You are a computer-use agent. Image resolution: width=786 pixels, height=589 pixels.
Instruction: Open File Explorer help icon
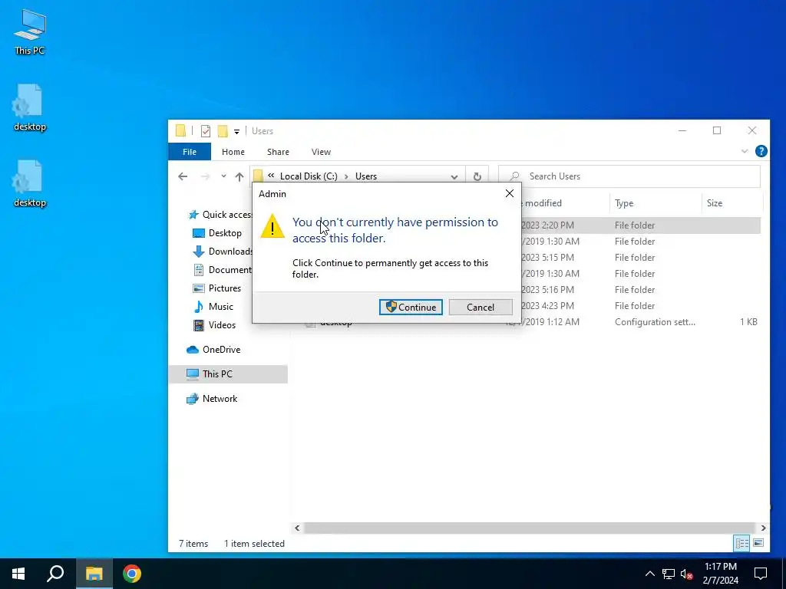[761, 151]
